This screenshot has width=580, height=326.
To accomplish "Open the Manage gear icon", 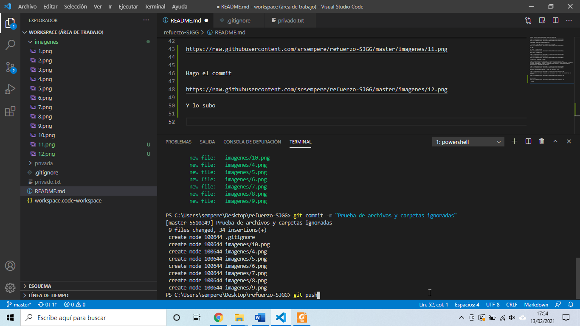I will pos(10,287).
